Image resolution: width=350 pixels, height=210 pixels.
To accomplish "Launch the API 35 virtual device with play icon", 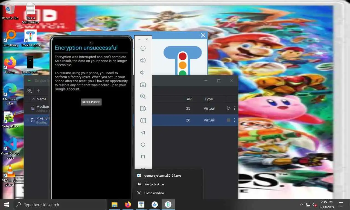I will point(229,108).
